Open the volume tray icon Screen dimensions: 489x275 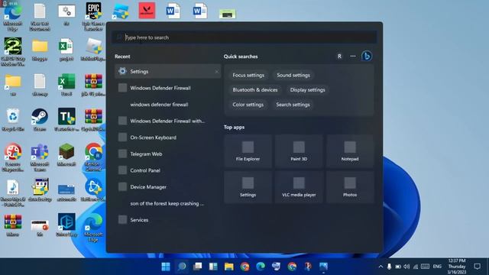[406, 267]
